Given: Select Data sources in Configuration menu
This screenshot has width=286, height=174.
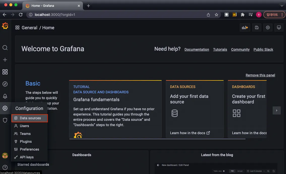Looking at the screenshot, I should [29, 118].
